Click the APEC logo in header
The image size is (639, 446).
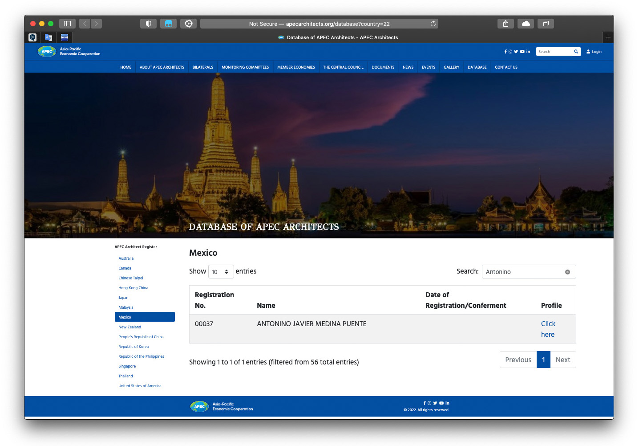47,52
